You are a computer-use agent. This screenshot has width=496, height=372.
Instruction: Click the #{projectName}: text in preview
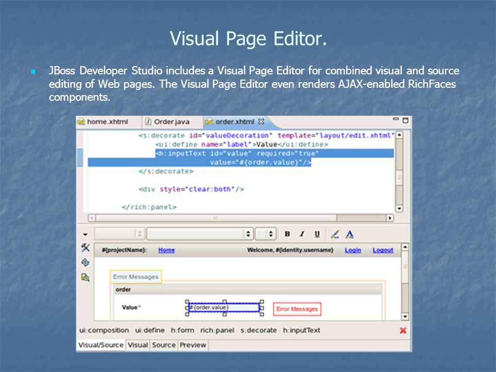(x=125, y=250)
